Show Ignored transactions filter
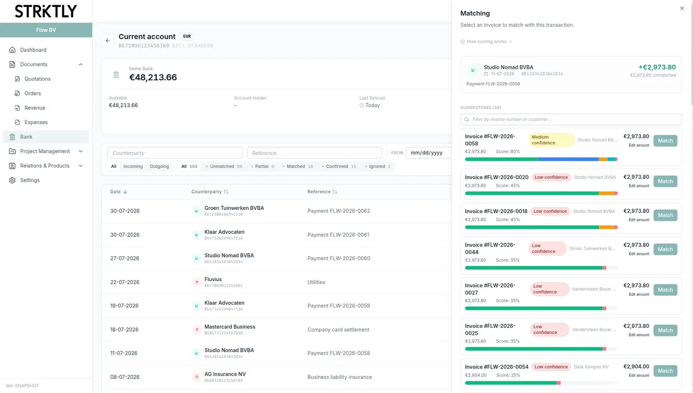 point(377,167)
